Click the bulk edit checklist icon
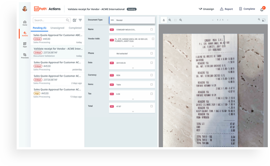This screenshot has width=270, height=166. point(75,20)
